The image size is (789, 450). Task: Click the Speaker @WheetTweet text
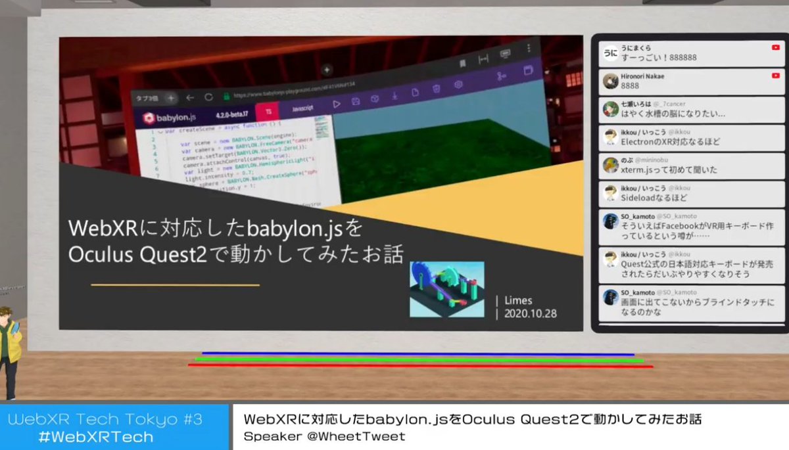[325, 436]
